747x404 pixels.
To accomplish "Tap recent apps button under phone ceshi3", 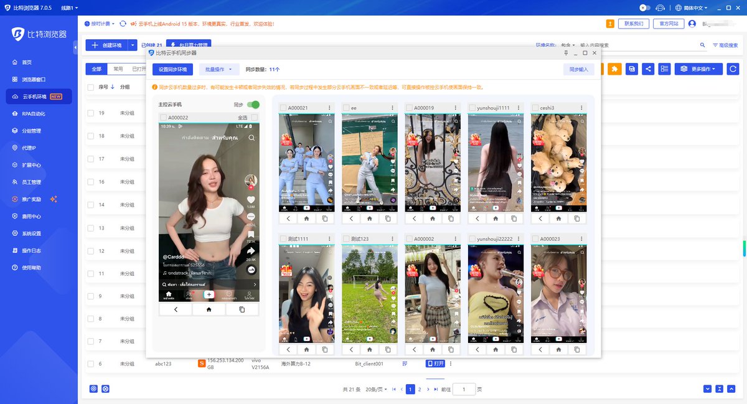I will 576,218.
